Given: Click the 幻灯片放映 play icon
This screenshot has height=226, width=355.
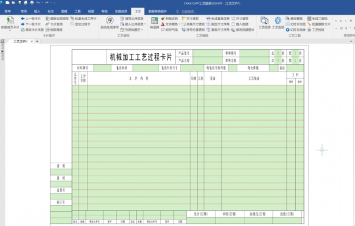Looking at the screenshot, I should point(288,30).
